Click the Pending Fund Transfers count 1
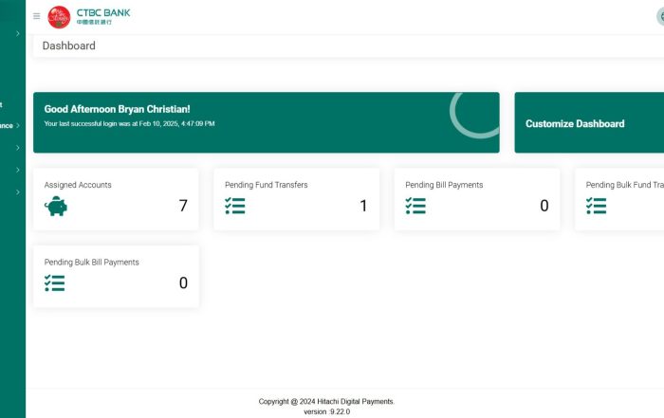 coord(363,206)
